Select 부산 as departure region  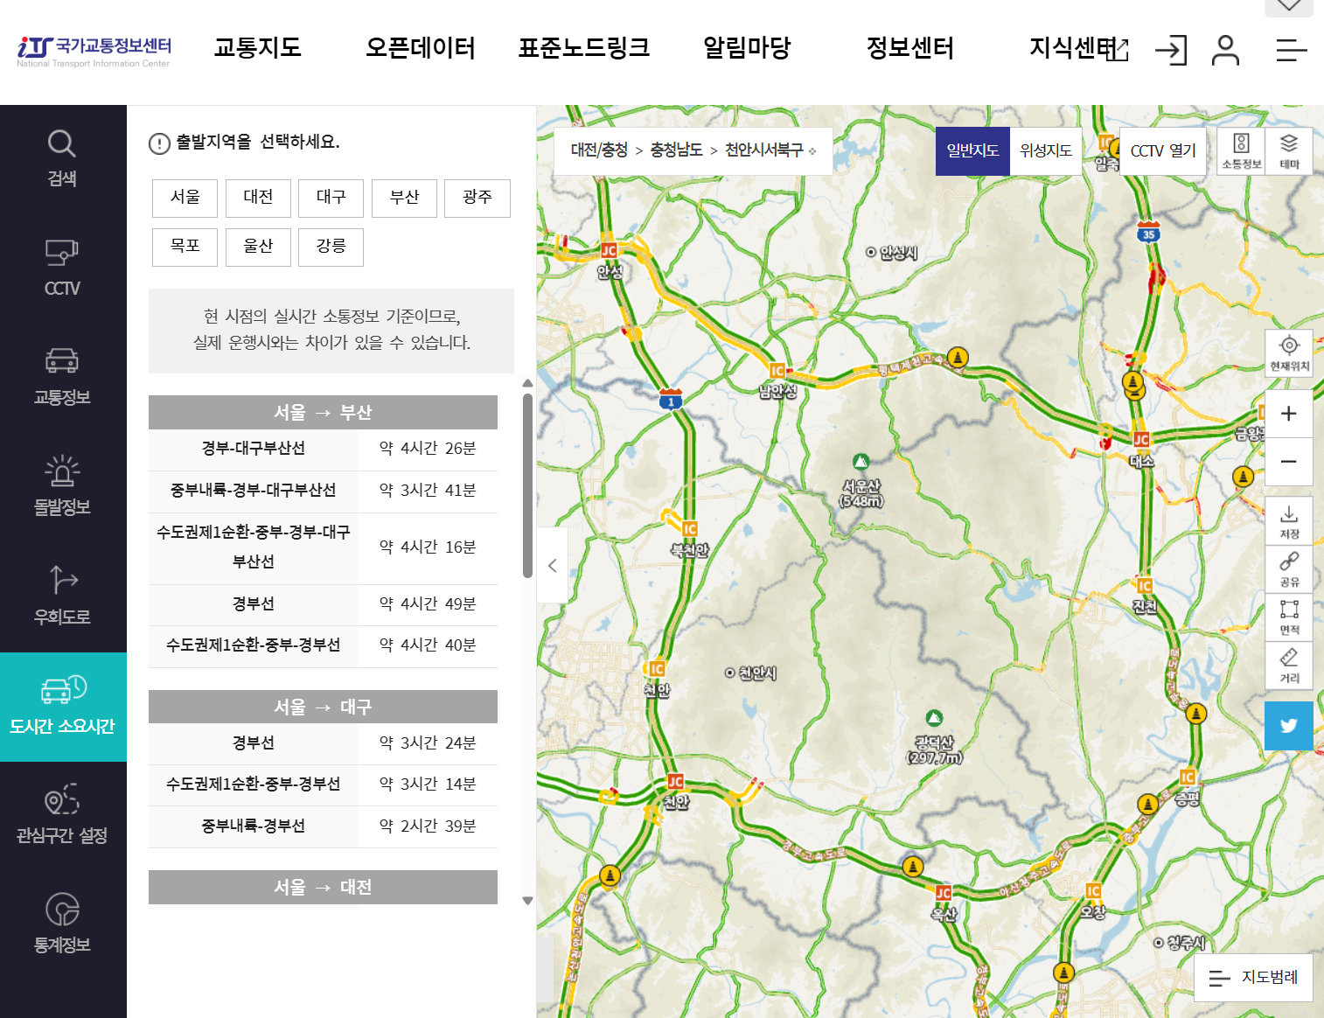(x=404, y=198)
